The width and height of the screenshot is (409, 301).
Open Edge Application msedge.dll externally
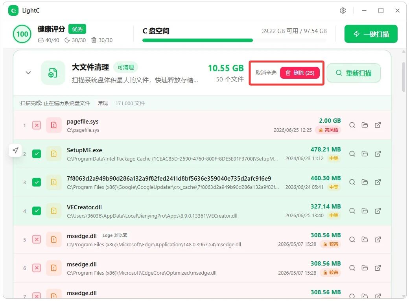pyautogui.click(x=378, y=239)
